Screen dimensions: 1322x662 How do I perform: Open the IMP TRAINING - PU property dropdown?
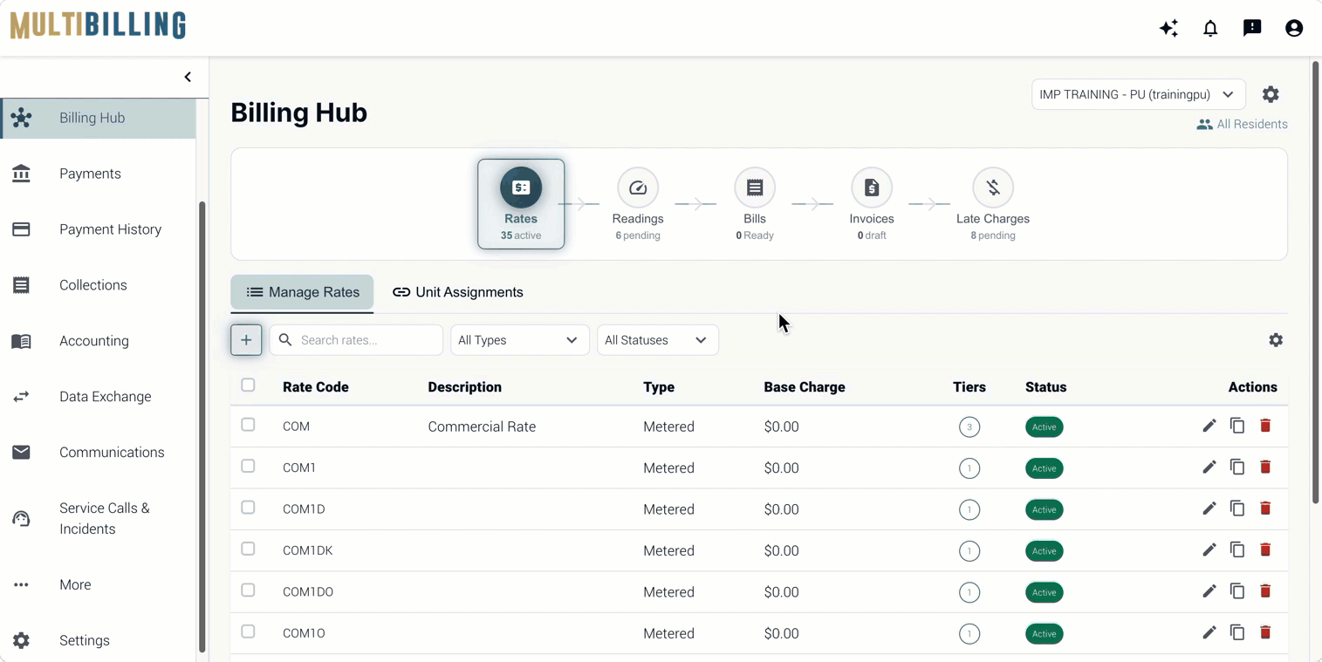[1138, 94]
